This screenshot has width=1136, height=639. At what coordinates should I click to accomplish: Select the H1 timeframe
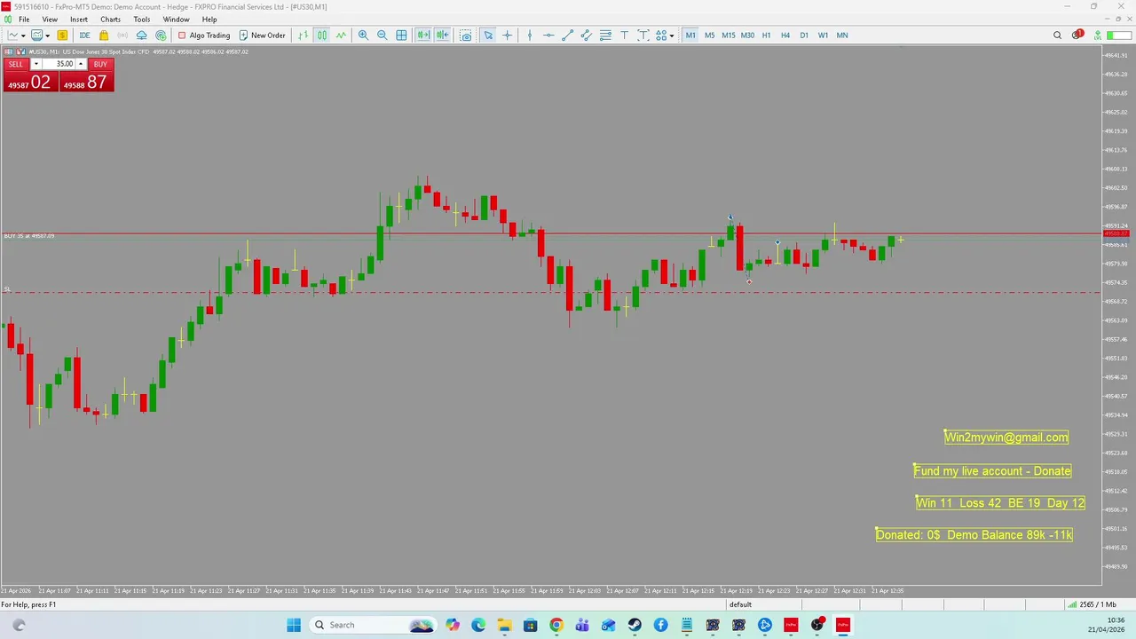click(766, 35)
